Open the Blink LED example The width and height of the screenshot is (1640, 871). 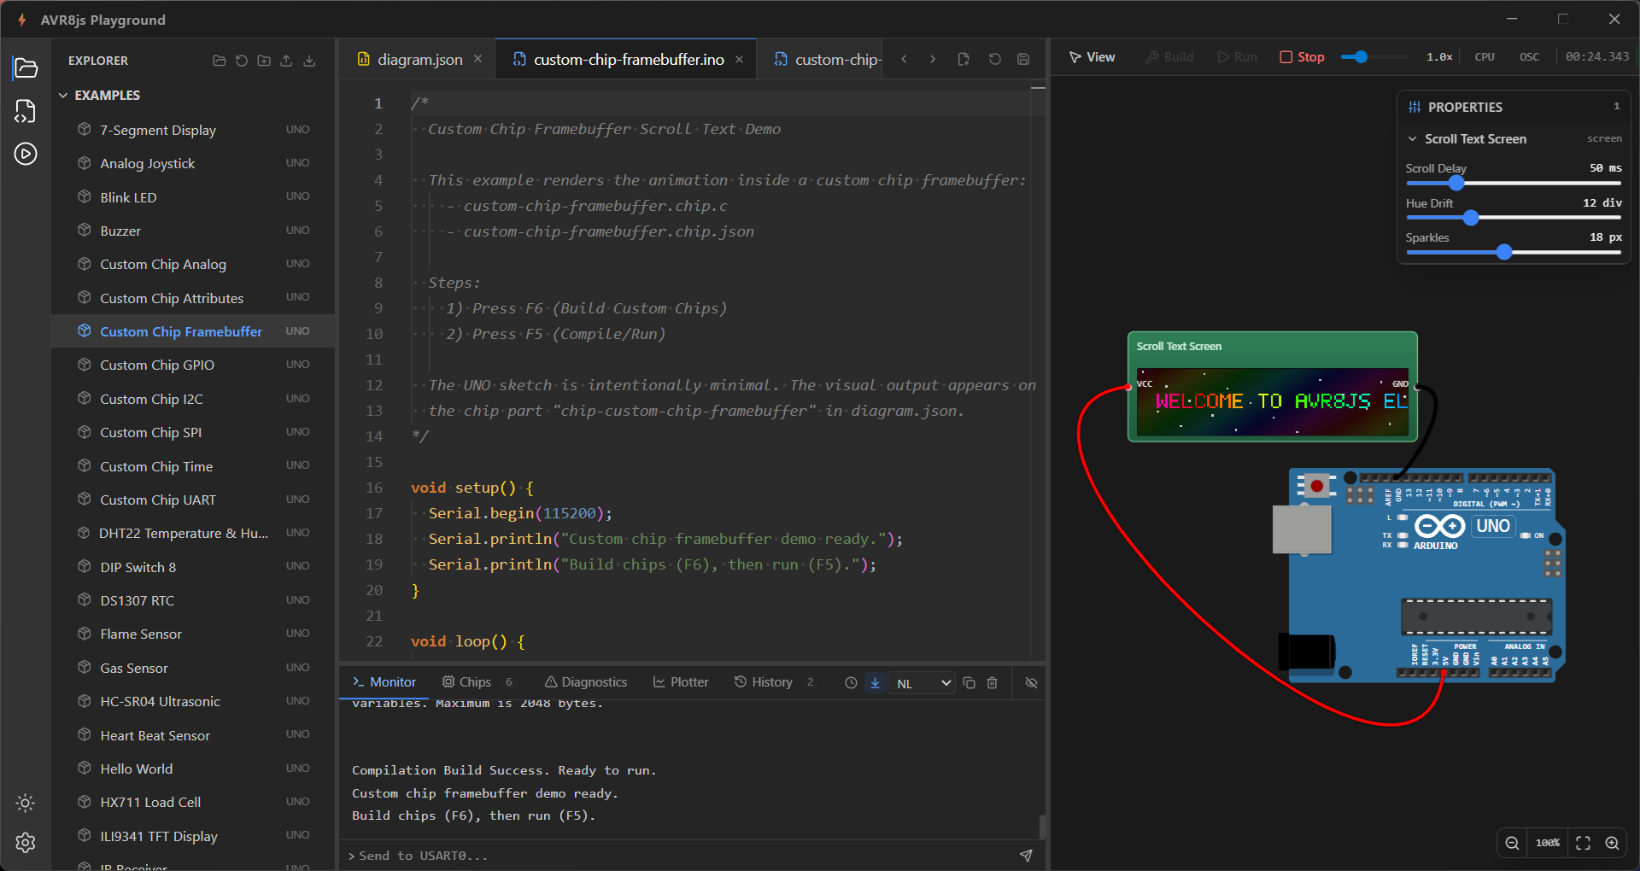click(193, 197)
